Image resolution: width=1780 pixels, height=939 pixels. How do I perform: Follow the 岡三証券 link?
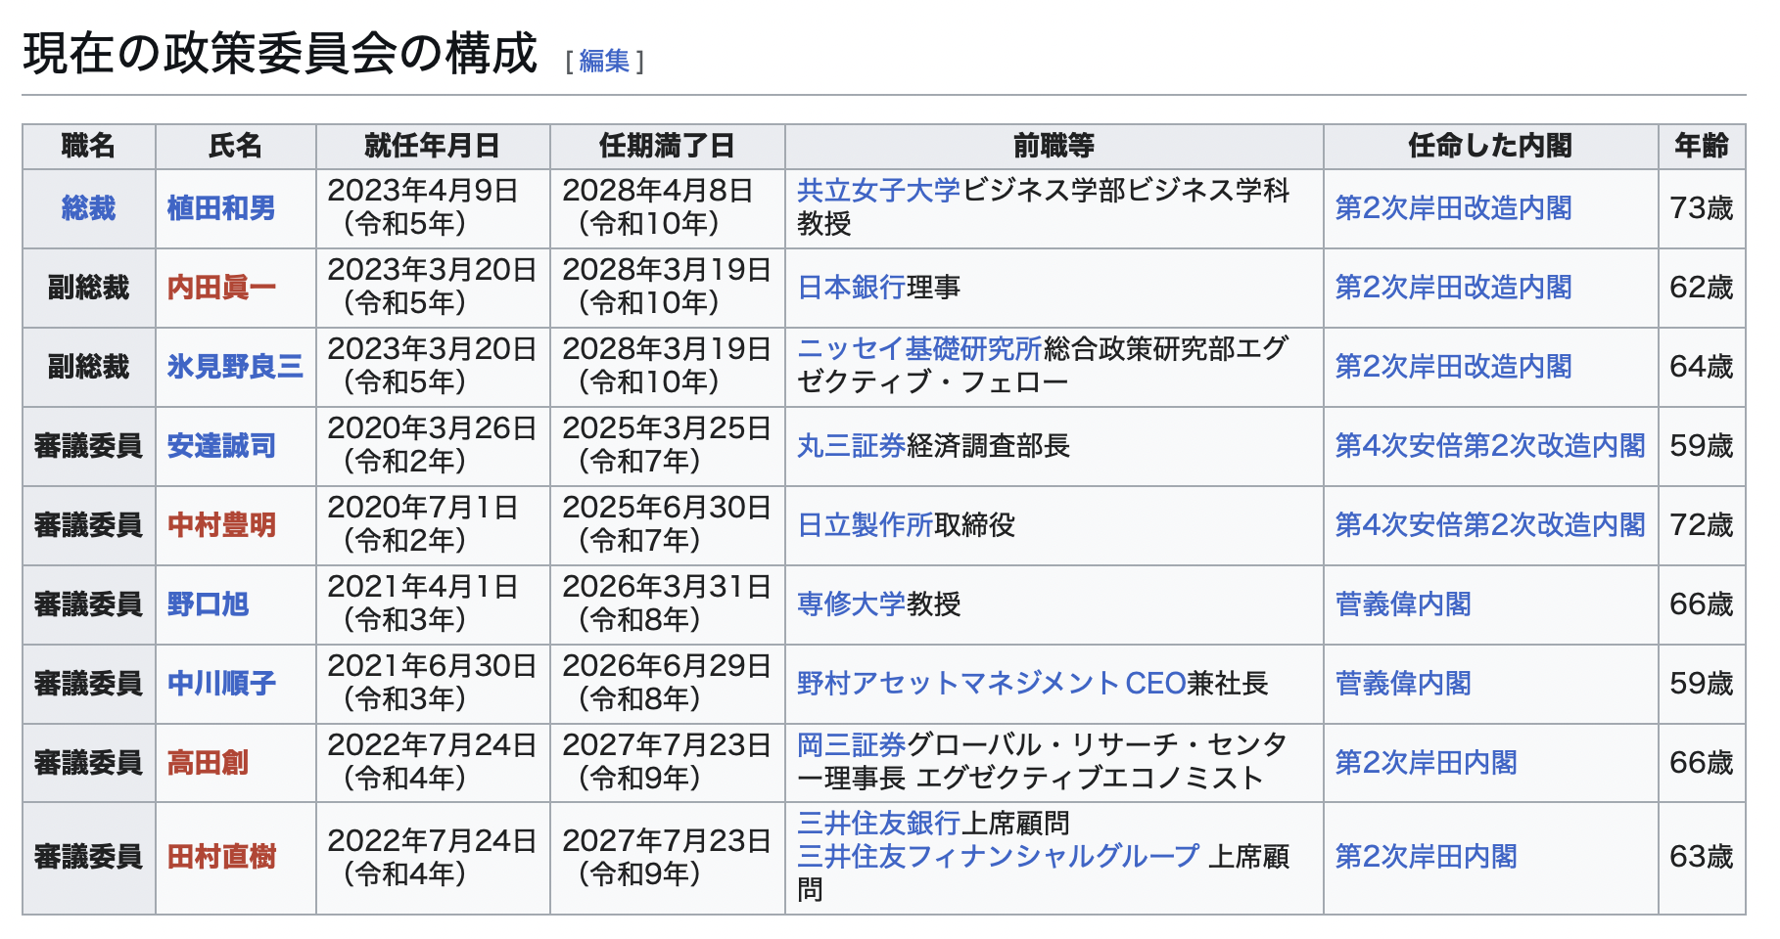click(851, 745)
